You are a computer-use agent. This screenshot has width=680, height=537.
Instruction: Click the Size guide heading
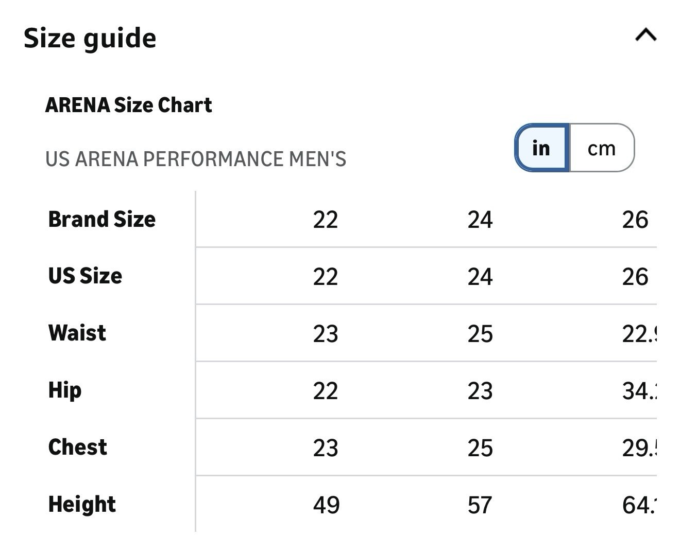[90, 39]
